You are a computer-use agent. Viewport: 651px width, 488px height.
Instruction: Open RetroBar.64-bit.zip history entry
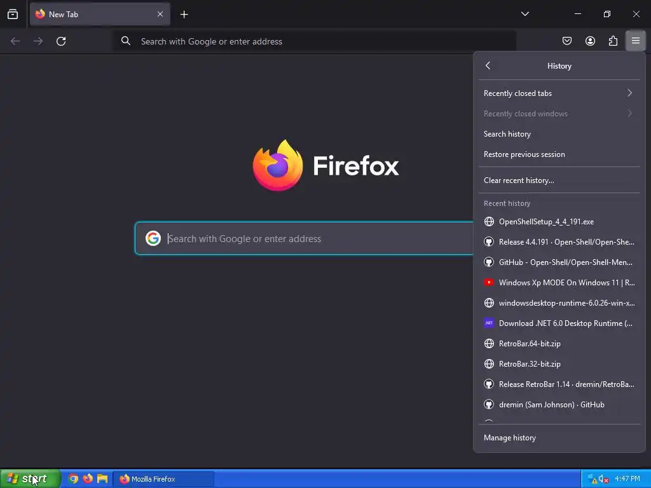pos(559,344)
